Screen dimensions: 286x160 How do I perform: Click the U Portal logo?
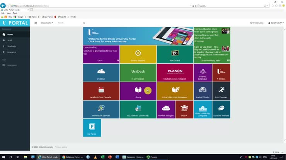pos(15,23)
